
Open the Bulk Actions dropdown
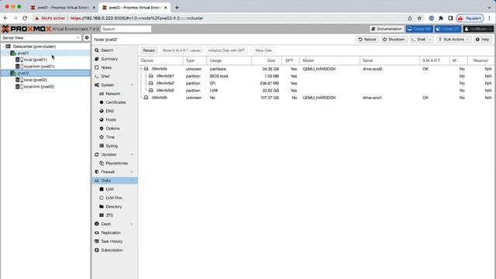[453, 40]
